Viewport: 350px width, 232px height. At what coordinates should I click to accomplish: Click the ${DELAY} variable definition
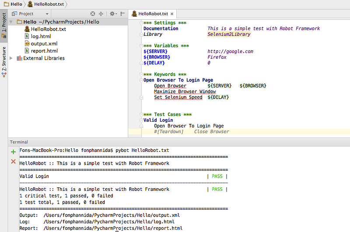154,63
